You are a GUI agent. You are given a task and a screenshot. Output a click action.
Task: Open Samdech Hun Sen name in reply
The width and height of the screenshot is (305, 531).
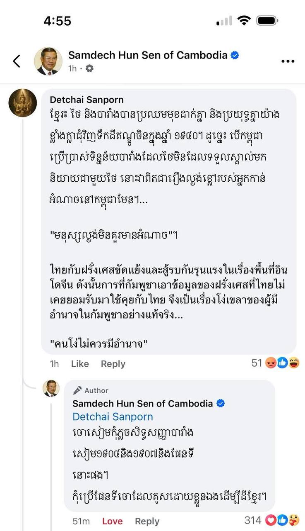142,403
